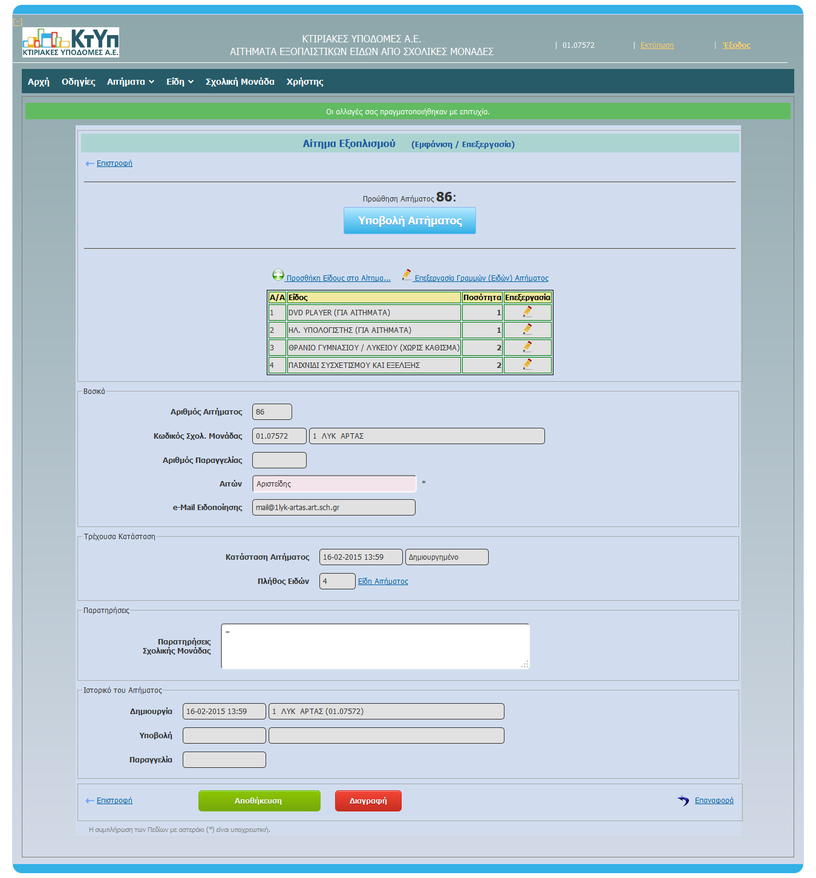The width and height of the screenshot is (816, 878).
Task: Click the school name field 1 ΛΥΚ ΑΡΤΑΣ
Action: coord(427,436)
